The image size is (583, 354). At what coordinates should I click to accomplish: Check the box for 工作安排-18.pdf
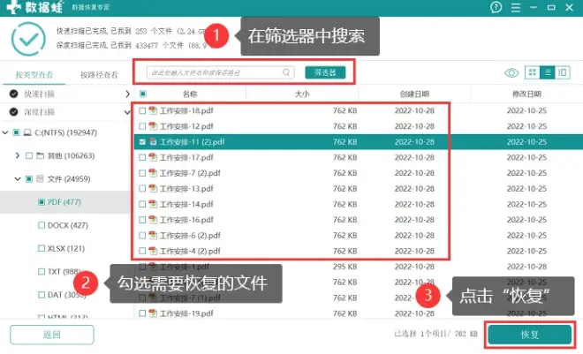142,110
